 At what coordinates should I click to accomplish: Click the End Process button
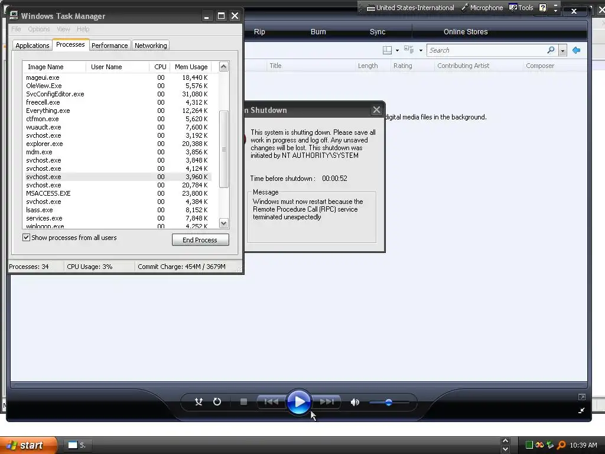(x=200, y=240)
